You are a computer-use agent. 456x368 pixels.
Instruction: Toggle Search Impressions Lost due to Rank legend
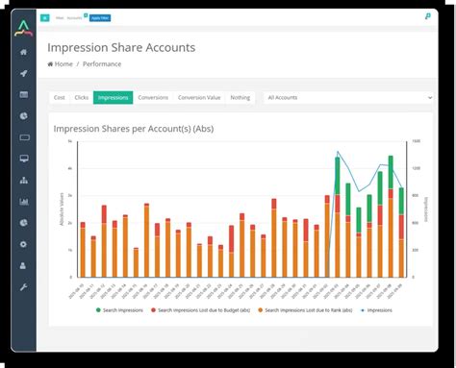click(305, 310)
